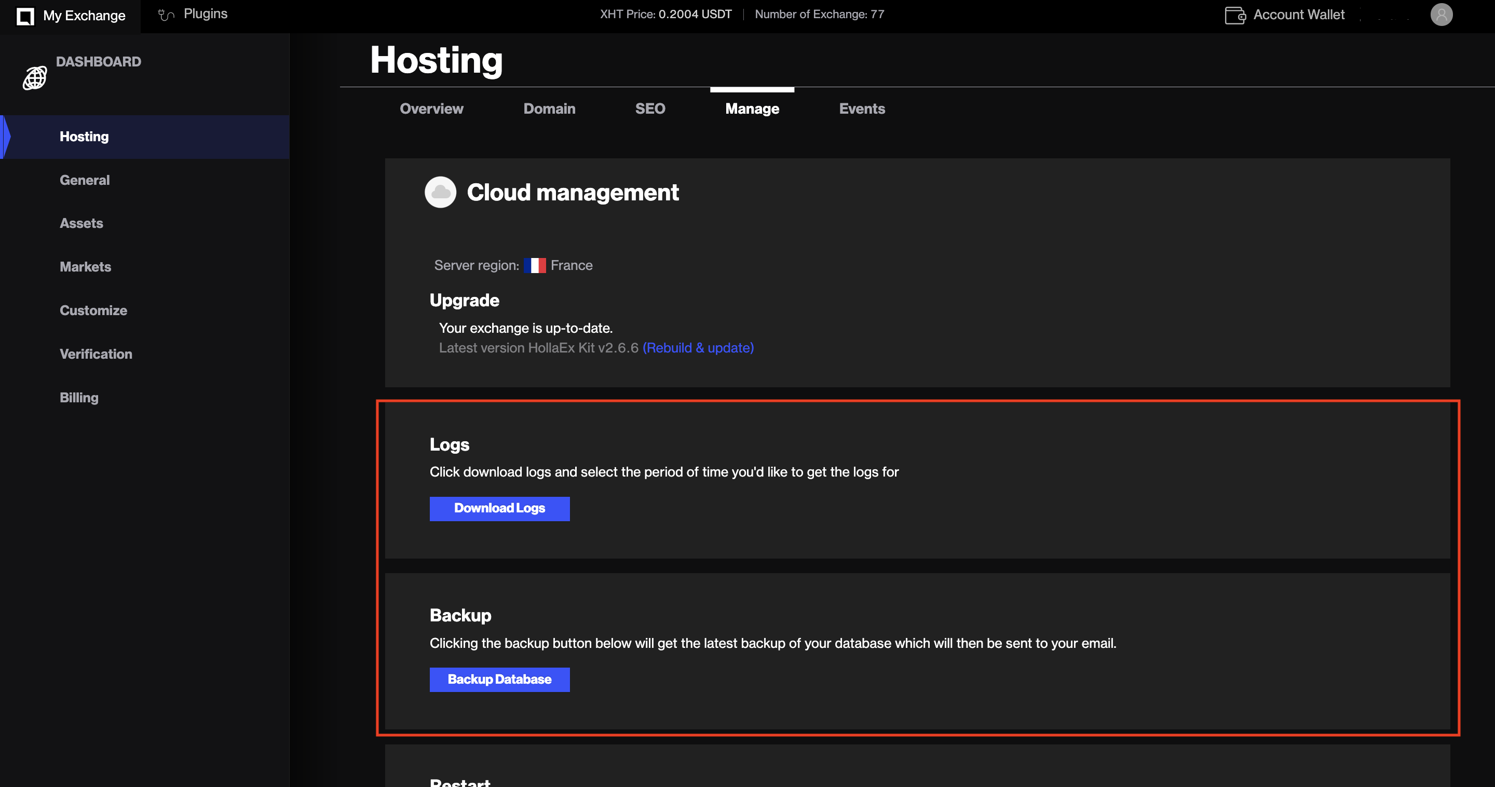Switch to the Domain tab
The height and width of the screenshot is (787, 1495).
click(549, 108)
